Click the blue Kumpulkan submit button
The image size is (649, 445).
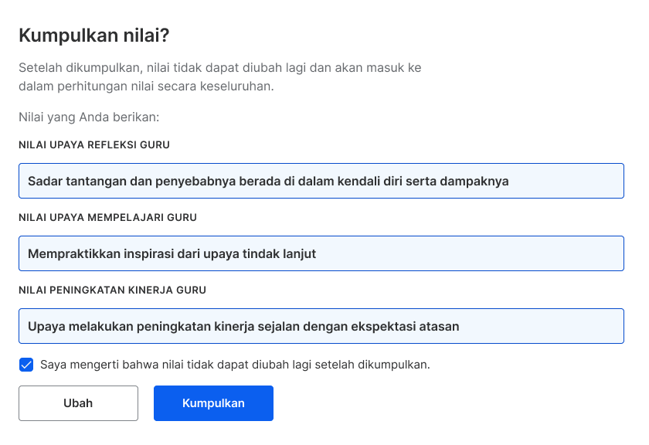point(213,403)
